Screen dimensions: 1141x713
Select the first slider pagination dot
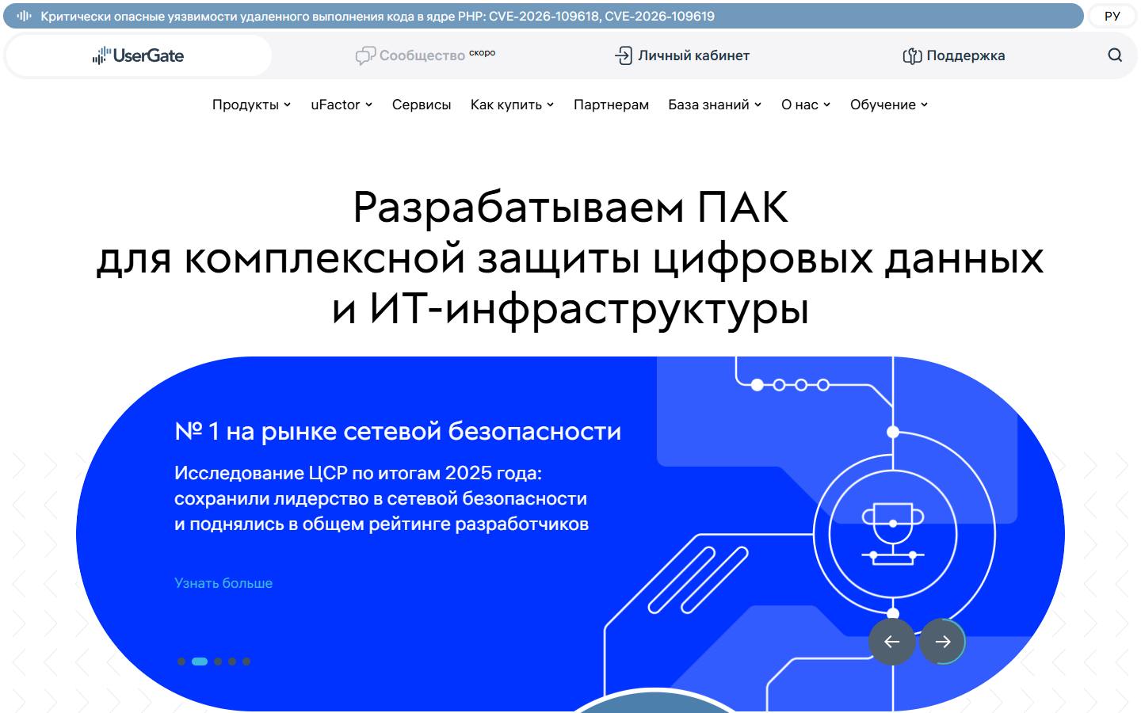click(x=181, y=662)
